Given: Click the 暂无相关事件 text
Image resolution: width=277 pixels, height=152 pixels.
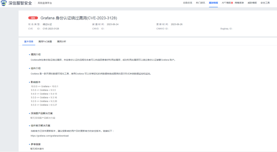Looking at the screenshot, I should (37, 149).
